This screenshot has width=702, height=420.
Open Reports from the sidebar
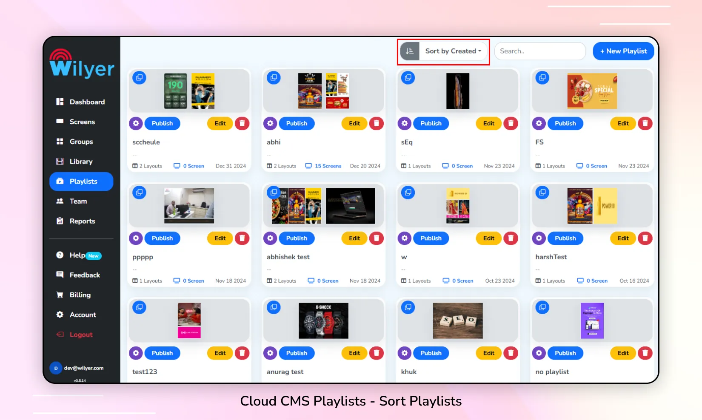point(81,221)
